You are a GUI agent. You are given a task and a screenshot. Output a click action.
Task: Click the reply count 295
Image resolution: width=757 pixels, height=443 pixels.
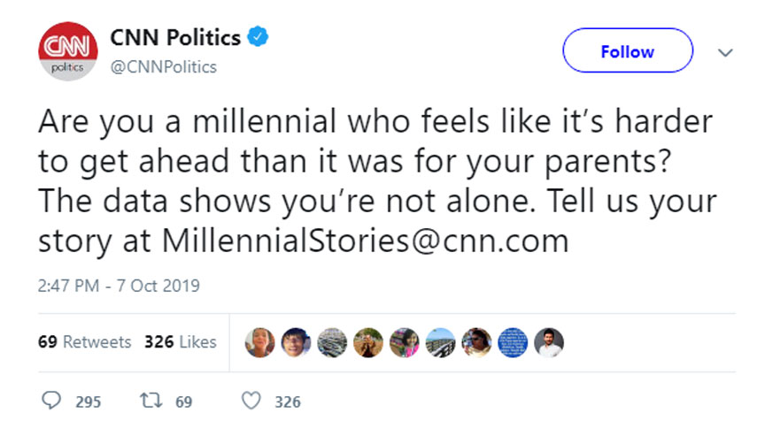[88, 401]
